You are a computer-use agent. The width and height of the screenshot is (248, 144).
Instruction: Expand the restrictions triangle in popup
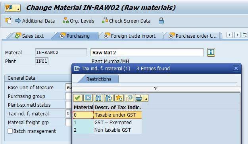[x=156, y=88]
